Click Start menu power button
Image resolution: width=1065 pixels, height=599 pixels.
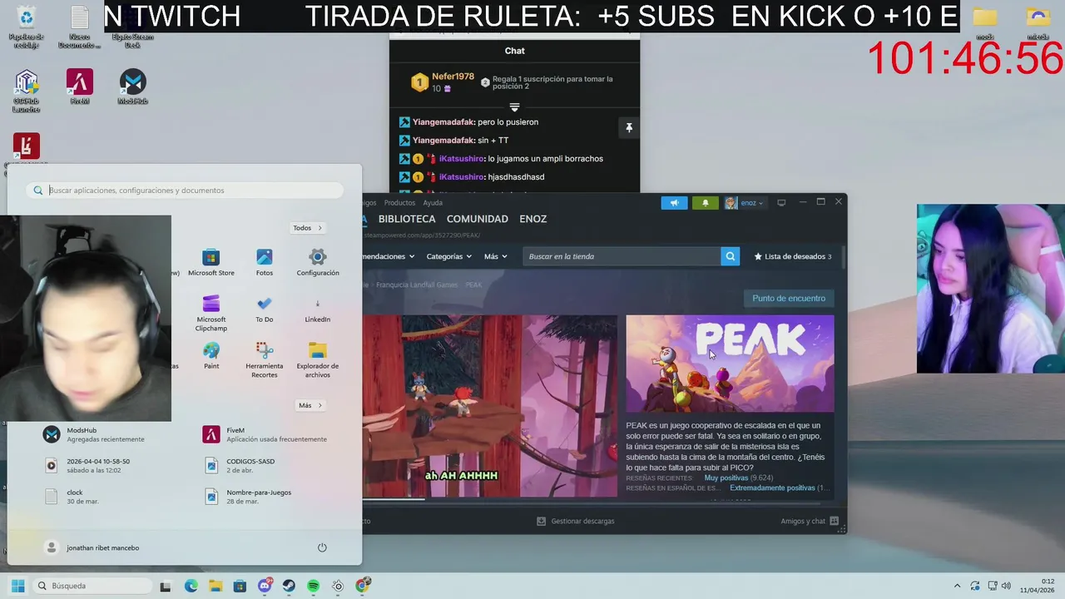tap(322, 547)
